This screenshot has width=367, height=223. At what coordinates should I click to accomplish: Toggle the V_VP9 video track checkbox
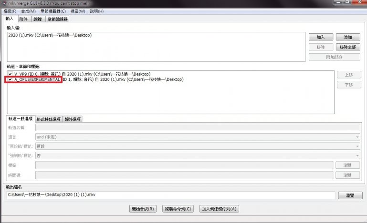point(10,74)
